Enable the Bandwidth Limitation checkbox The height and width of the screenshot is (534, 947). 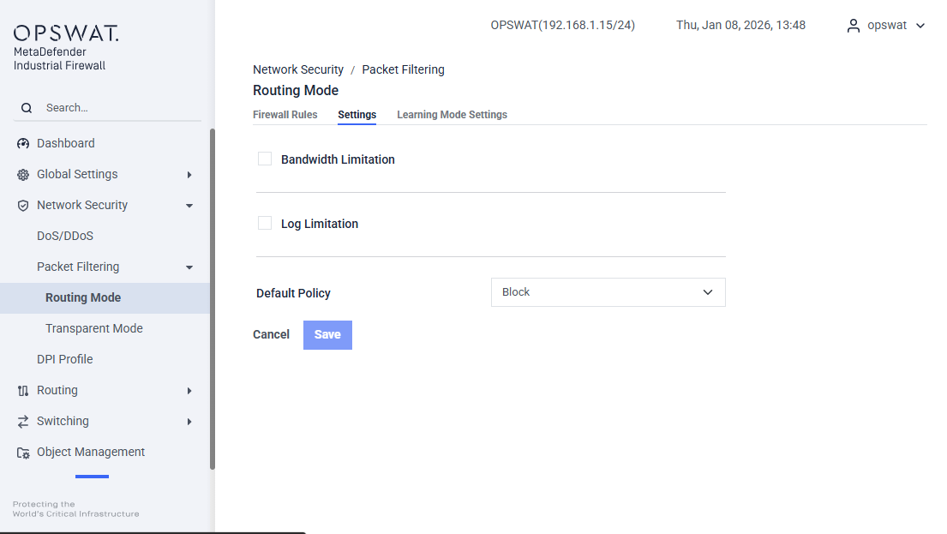[265, 159]
